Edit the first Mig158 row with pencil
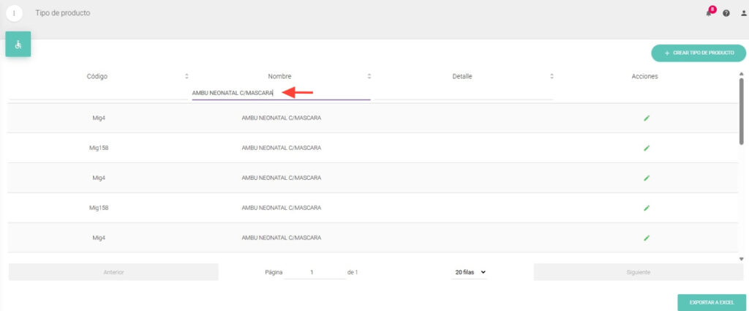749x311 pixels. pyautogui.click(x=646, y=148)
